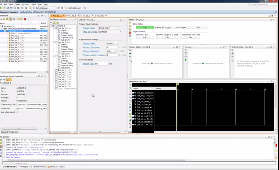Click run trigger arrow icon in Status panel

(130, 26)
